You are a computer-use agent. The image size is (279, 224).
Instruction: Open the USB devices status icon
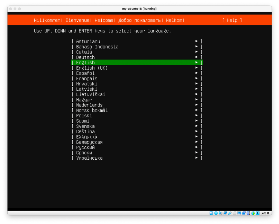[230, 213]
